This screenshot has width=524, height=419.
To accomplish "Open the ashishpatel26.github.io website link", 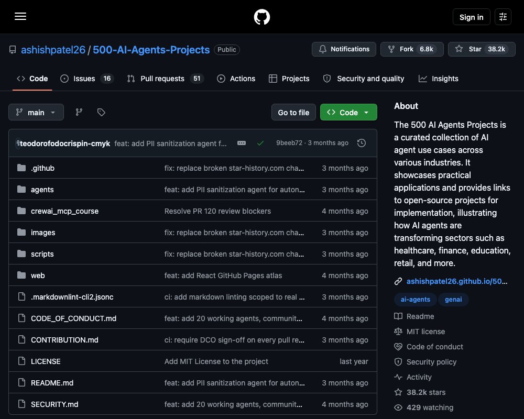I will (457, 281).
